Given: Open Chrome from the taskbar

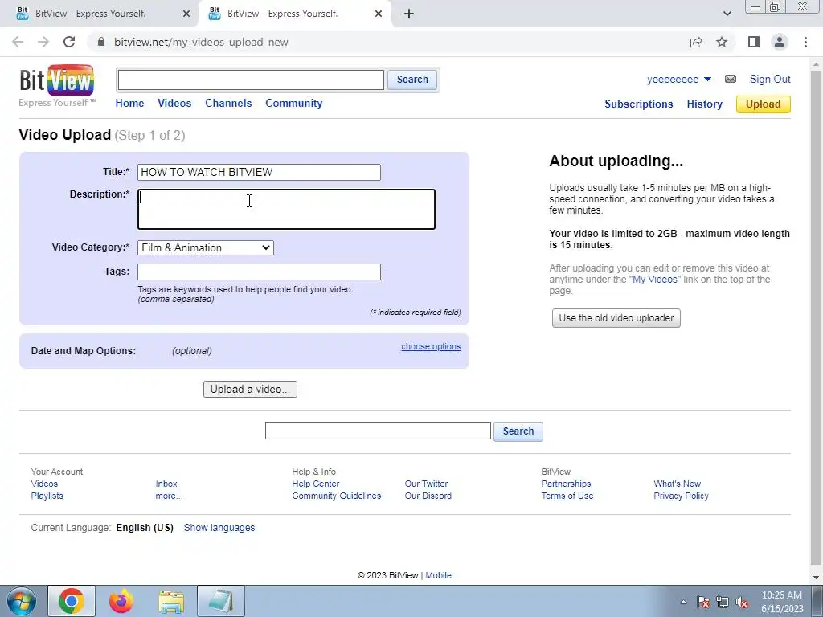Looking at the screenshot, I should (72, 601).
